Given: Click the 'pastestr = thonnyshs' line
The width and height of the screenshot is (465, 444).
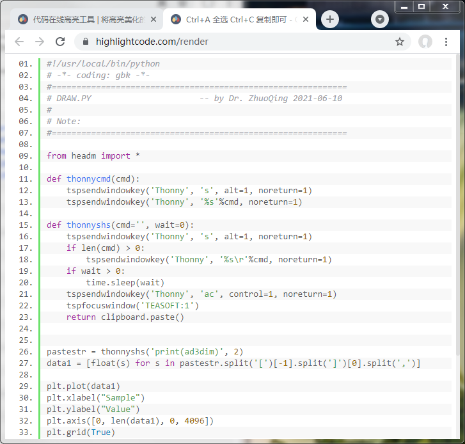Looking at the screenshot, I should 145,352.
